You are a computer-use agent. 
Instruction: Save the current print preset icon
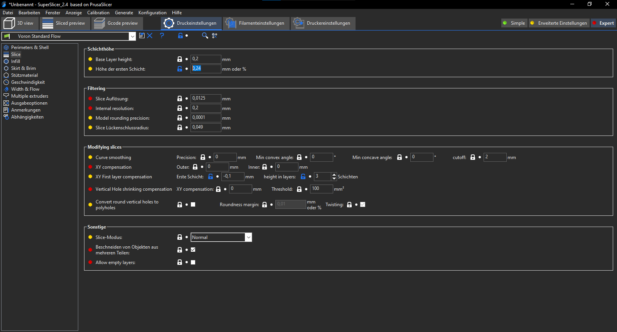(142, 36)
